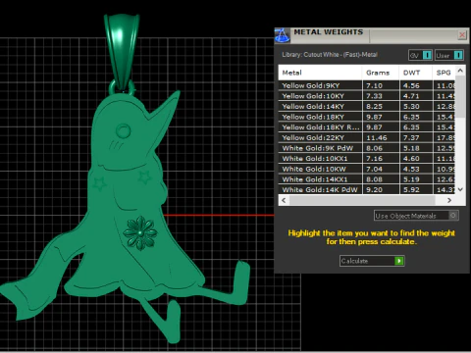Screen dimensions: 471x353
Task: Click the right star on the pendant
Action: (x=144, y=177)
